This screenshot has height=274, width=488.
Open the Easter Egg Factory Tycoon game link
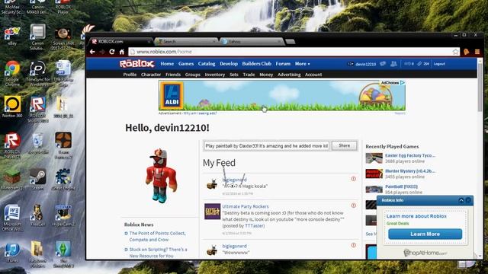pos(410,155)
